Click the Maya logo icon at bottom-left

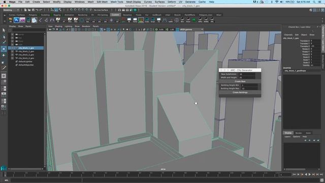coord(4,168)
